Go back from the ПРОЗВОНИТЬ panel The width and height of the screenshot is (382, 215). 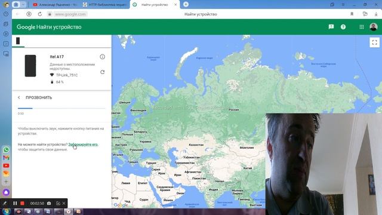tap(19, 97)
